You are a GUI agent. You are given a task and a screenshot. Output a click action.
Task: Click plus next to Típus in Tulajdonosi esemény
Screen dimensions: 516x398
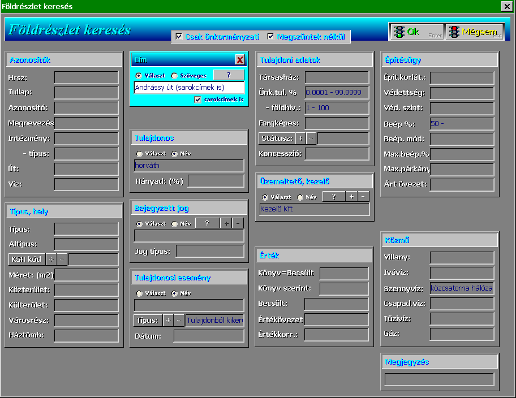click(168, 321)
